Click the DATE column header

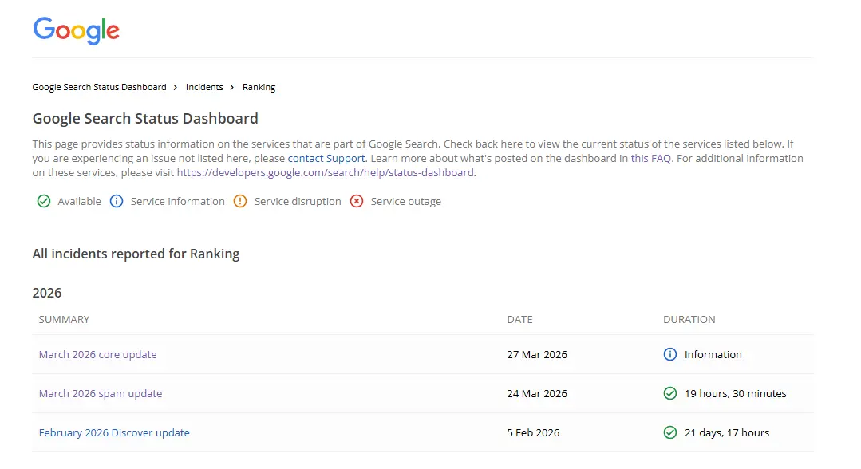519,319
